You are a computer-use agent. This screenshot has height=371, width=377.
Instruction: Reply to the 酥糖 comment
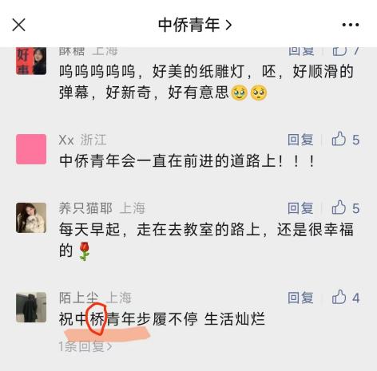coord(301,51)
